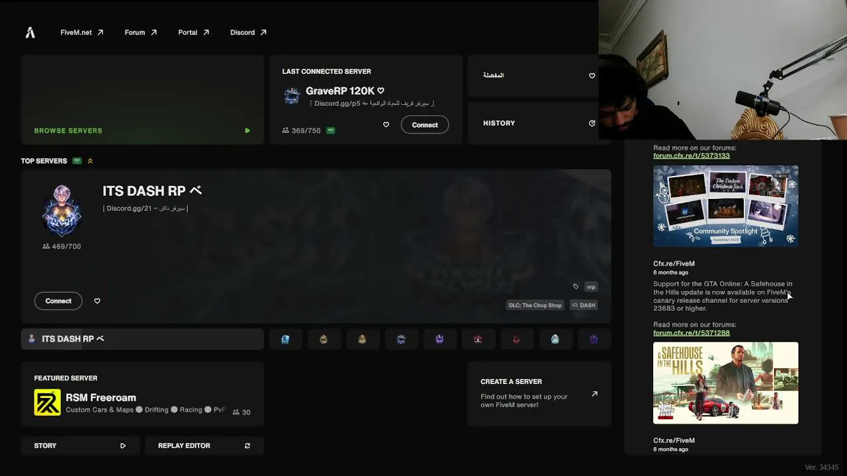Open the Community Spotlight image
847x476 pixels.
pyautogui.click(x=725, y=206)
